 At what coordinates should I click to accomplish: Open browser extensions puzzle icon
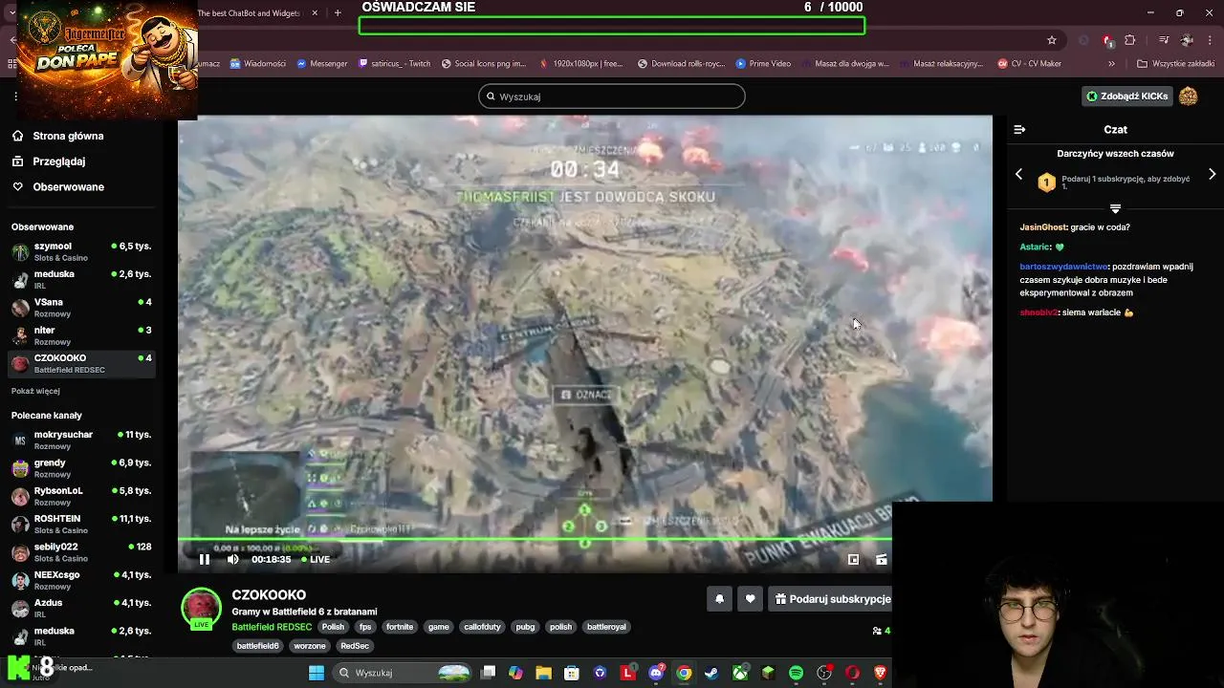click(x=1130, y=40)
